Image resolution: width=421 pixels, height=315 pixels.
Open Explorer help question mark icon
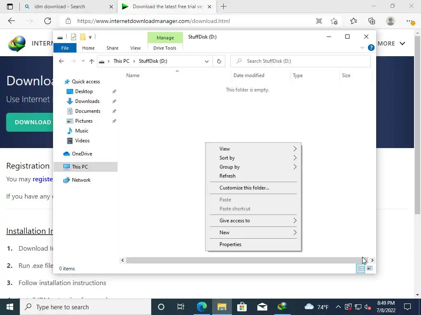(x=371, y=48)
